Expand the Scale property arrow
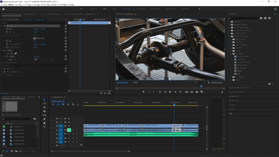 tap(4, 32)
